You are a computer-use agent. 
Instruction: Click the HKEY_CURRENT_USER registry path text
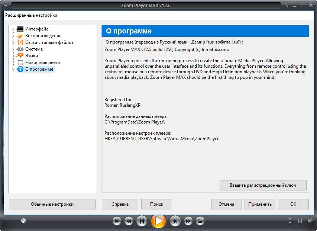click(161, 139)
